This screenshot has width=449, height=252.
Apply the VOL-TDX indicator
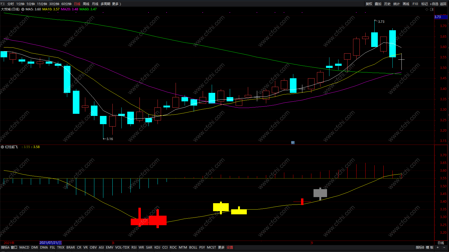122,247
